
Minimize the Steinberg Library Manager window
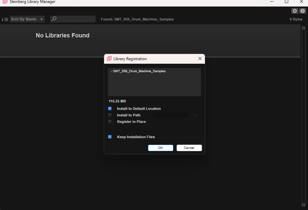tap(272, 2)
